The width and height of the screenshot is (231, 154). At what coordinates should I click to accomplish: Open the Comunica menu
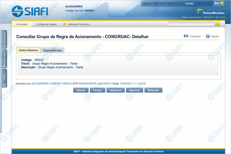click(x=22, y=24)
